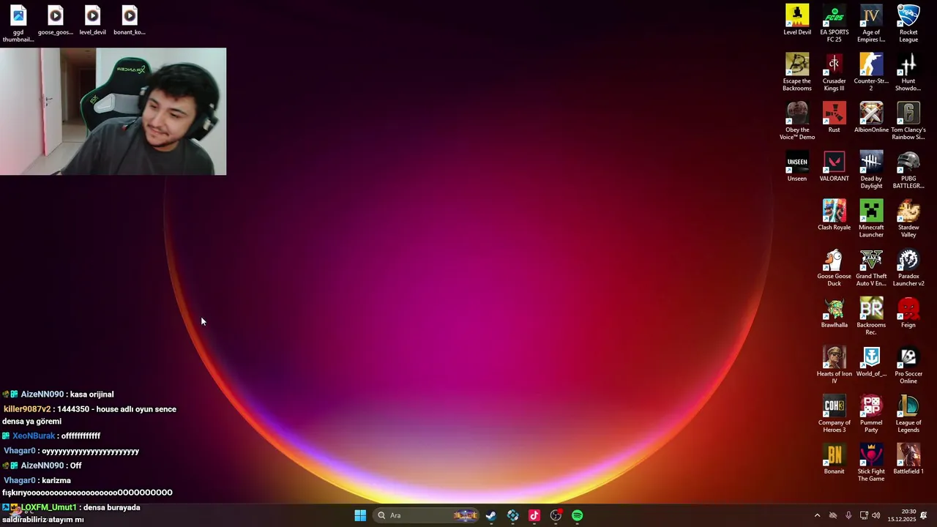
Task: Expand hidden system tray icons chevron
Action: coord(818,515)
